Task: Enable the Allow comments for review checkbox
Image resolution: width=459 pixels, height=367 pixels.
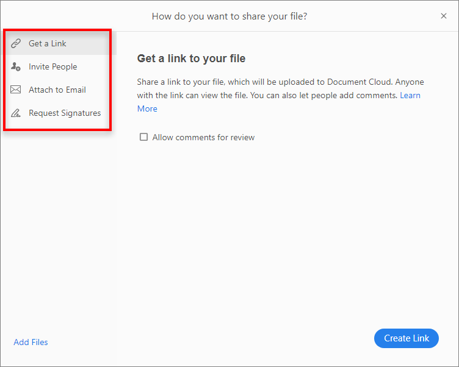Action: tap(144, 137)
